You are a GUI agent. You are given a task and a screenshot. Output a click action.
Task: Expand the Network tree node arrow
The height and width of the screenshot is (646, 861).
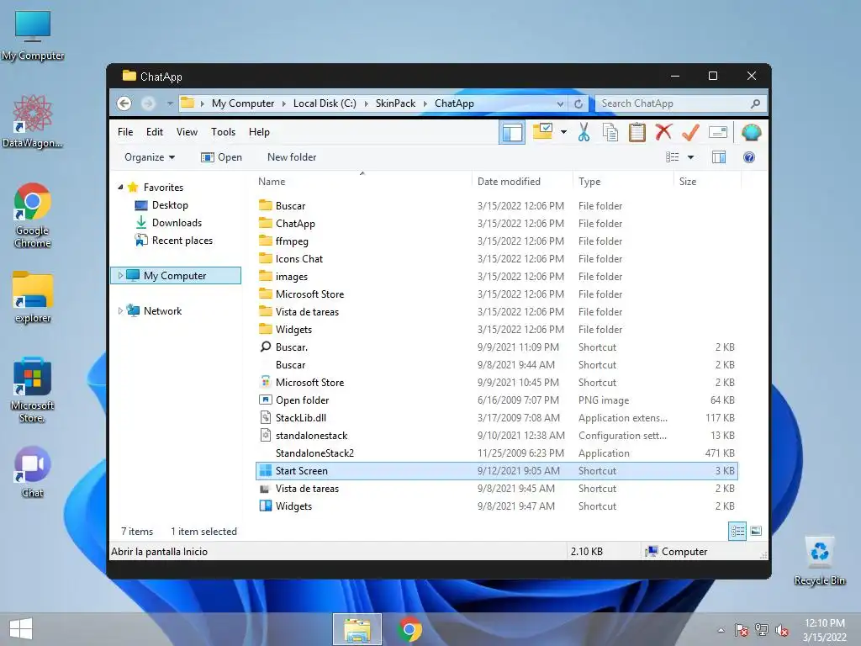point(120,311)
